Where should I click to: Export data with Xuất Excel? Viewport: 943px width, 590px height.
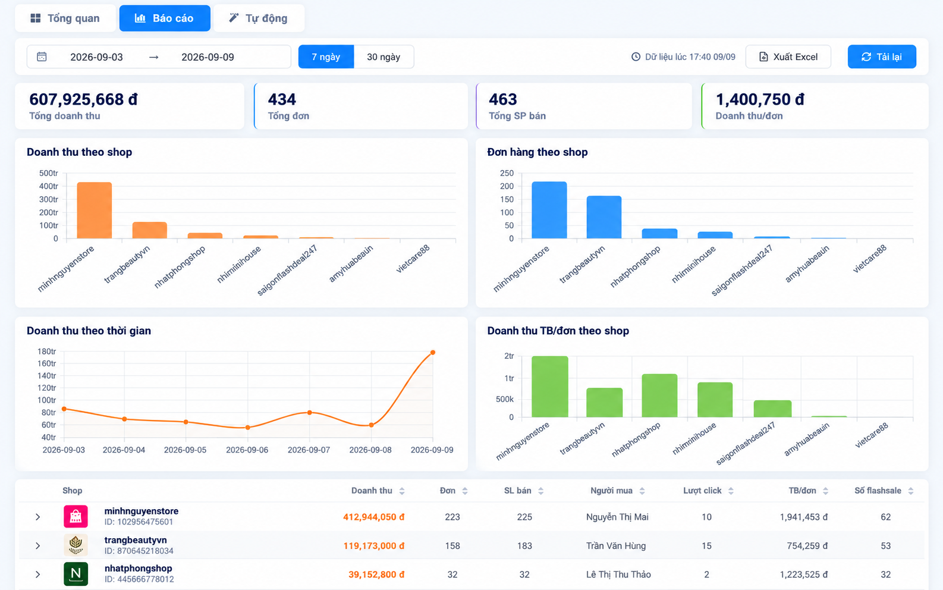(x=788, y=57)
